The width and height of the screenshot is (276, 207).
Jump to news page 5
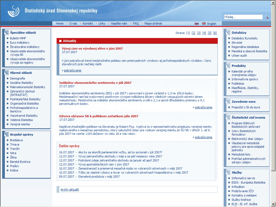tap(210, 33)
